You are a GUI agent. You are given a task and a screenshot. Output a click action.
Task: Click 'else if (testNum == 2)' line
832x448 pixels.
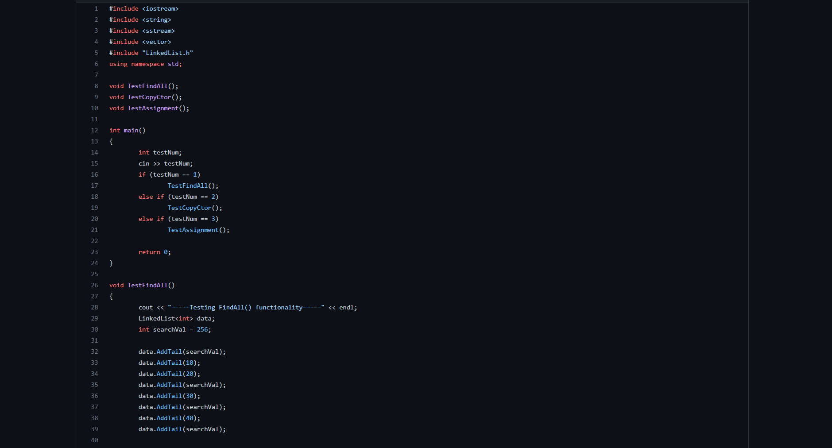point(178,197)
